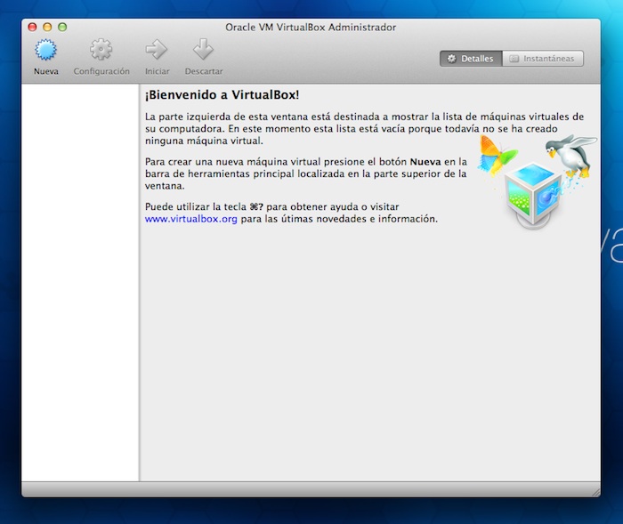Click the butterfly in the welcome image

click(497, 155)
